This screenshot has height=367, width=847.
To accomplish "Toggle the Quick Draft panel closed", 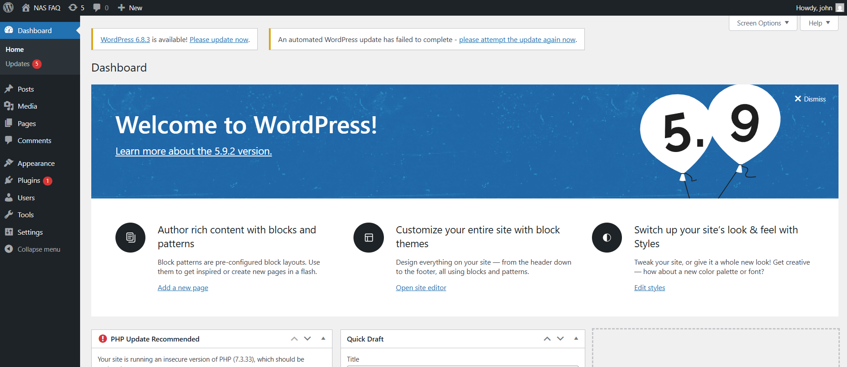I will pos(576,339).
